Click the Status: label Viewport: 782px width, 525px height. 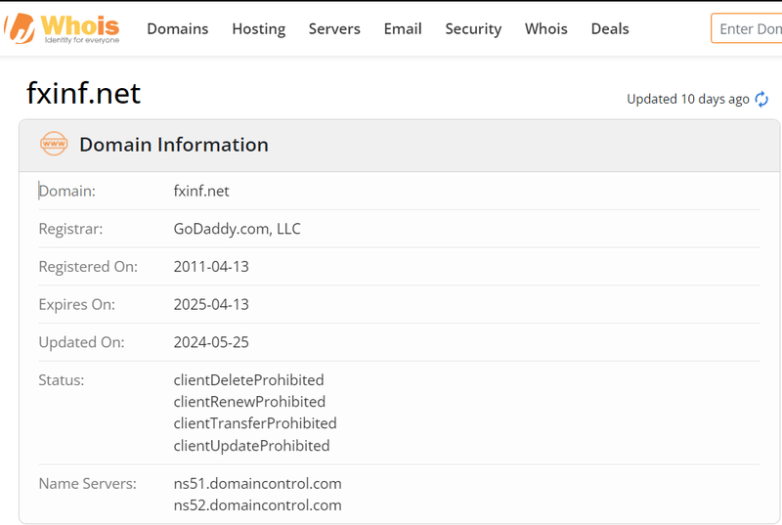point(62,380)
